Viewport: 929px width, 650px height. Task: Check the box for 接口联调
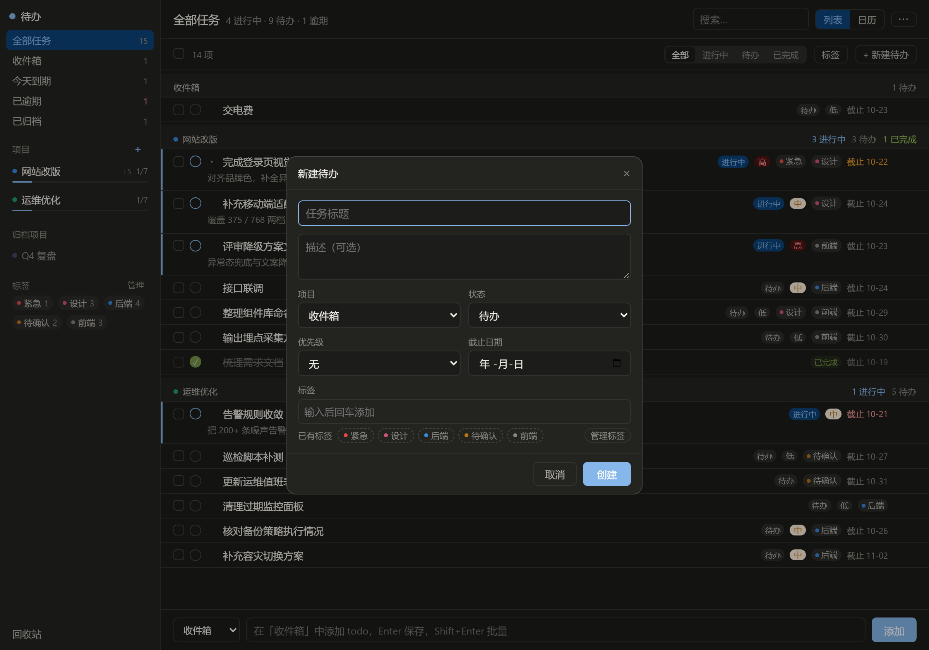coord(179,287)
